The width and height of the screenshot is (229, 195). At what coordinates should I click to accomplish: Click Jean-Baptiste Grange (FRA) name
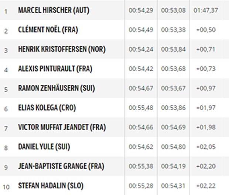(61, 166)
